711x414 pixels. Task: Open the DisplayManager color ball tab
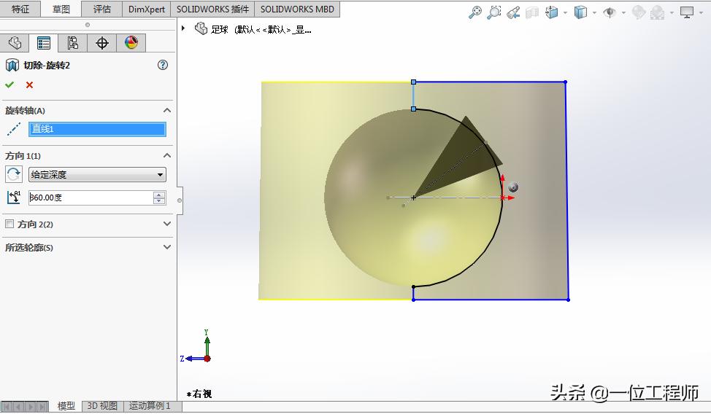pos(131,43)
